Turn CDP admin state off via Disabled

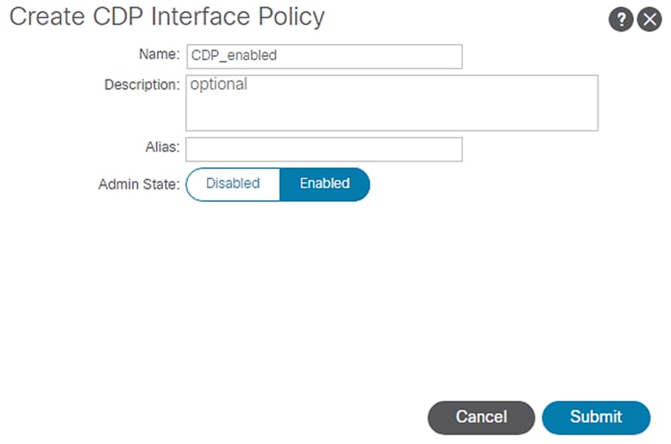233,184
